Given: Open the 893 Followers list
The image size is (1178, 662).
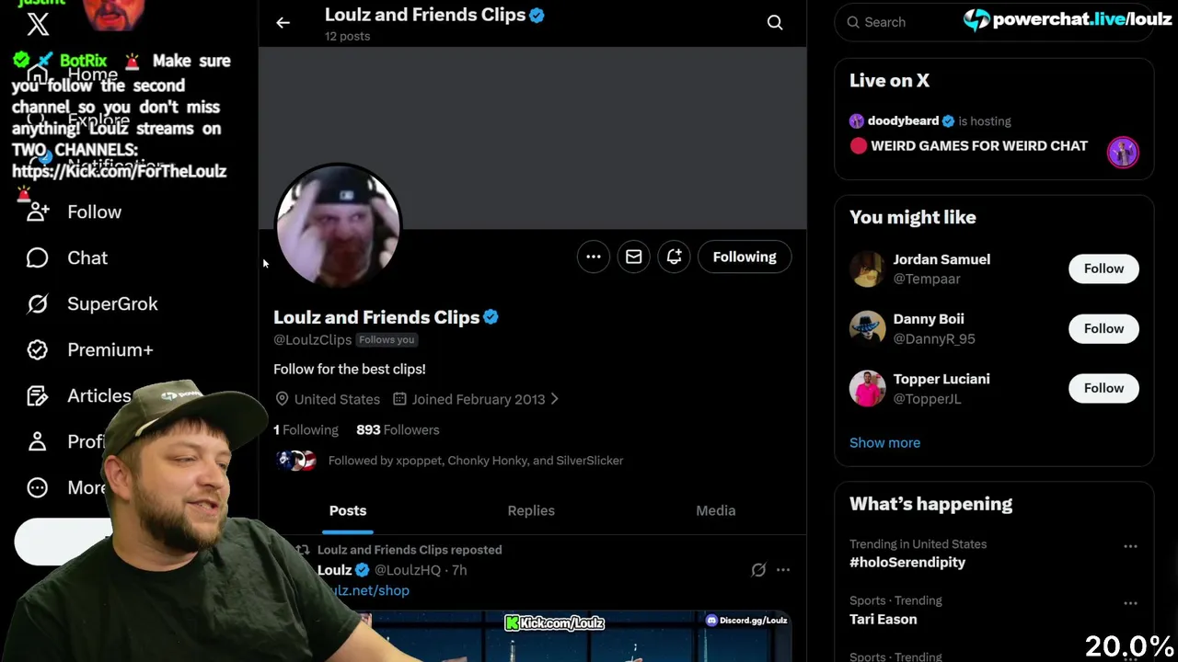Looking at the screenshot, I should [x=398, y=429].
